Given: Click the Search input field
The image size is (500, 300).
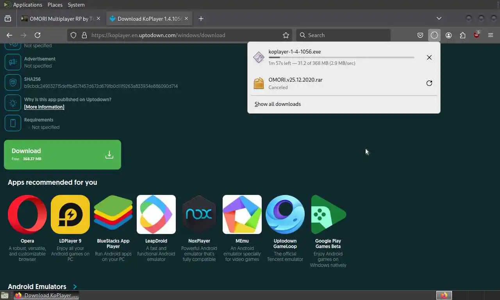Looking at the screenshot, I should tap(344, 35).
